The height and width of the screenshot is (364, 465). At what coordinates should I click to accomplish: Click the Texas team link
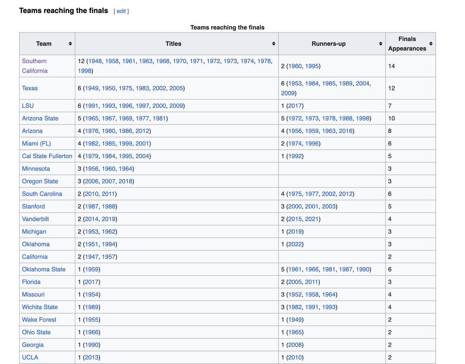(30, 88)
